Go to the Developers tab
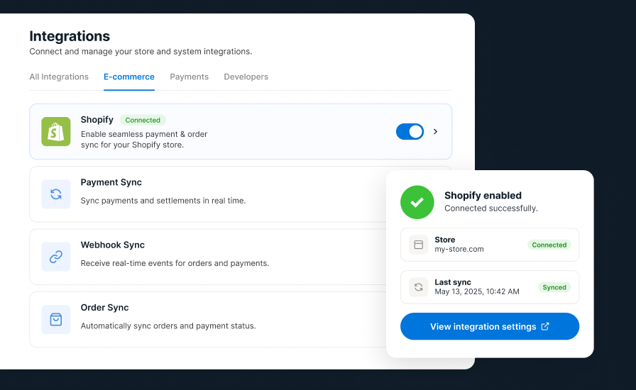636x390 pixels. [x=246, y=77]
